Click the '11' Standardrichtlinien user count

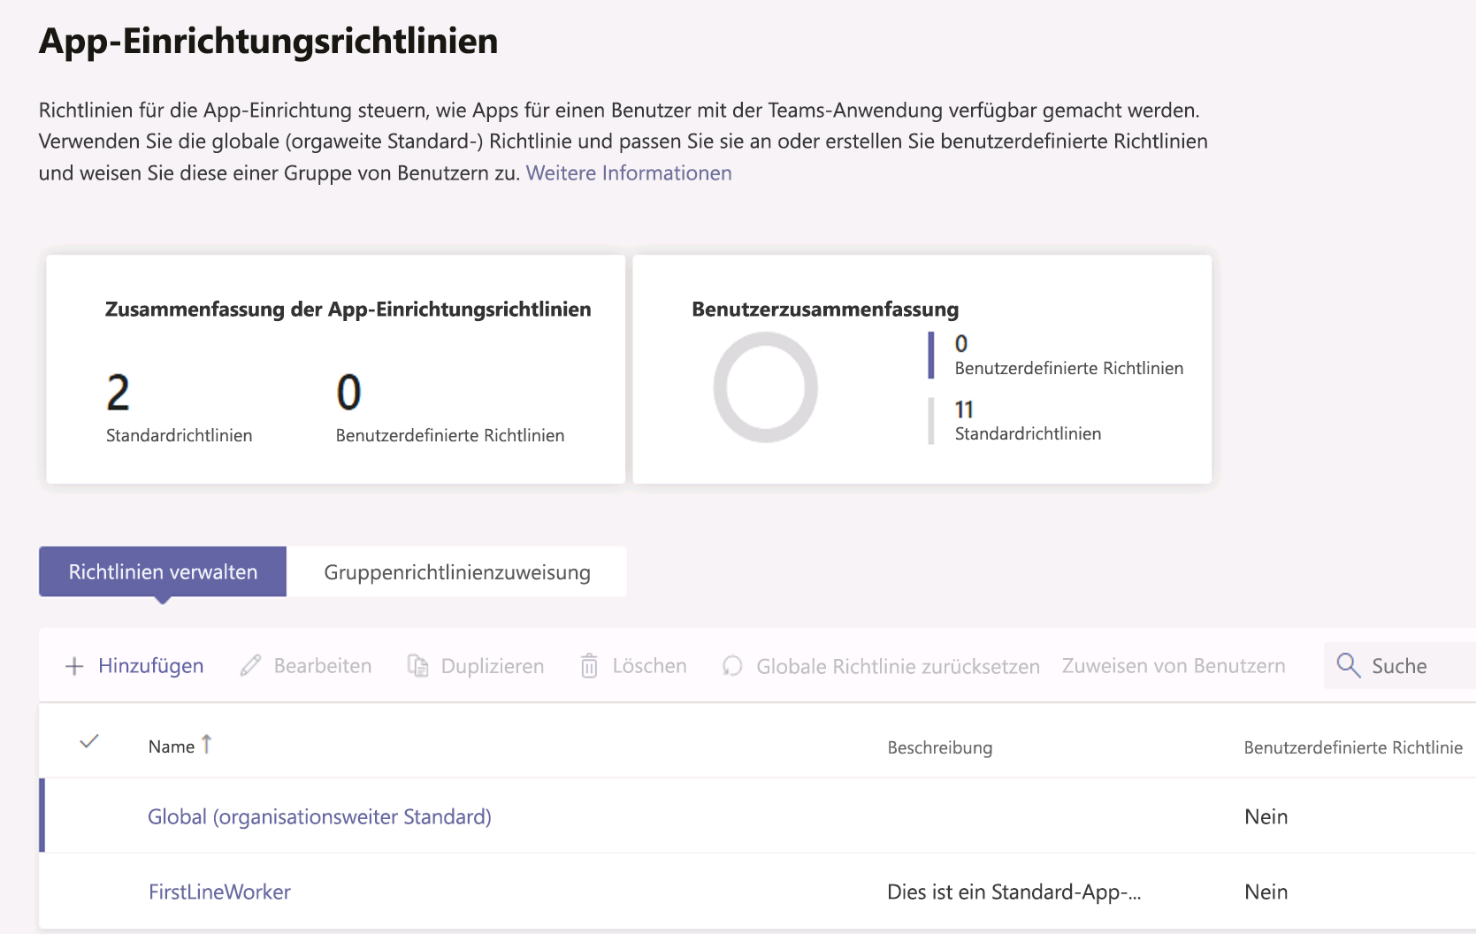point(964,410)
